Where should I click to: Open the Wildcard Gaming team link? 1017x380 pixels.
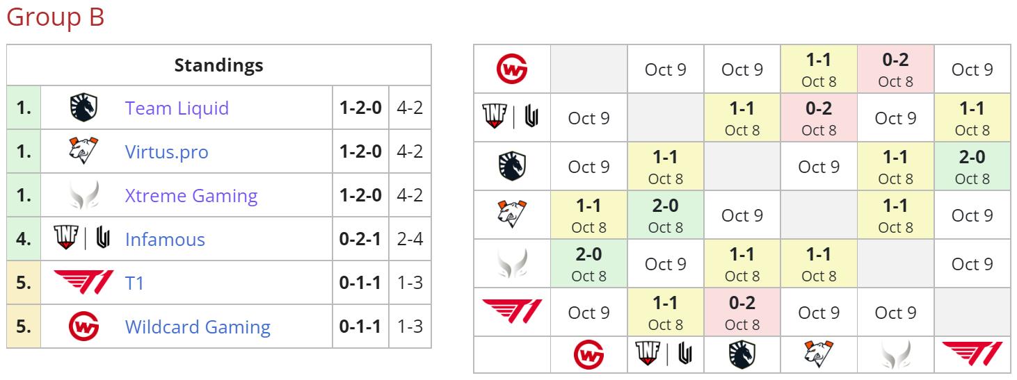pyautogui.click(x=198, y=326)
